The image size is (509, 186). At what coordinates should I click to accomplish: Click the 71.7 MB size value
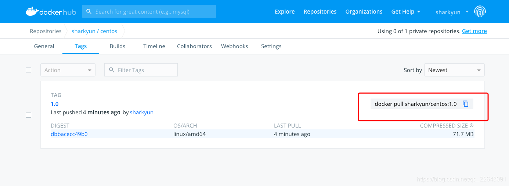click(463, 134)
